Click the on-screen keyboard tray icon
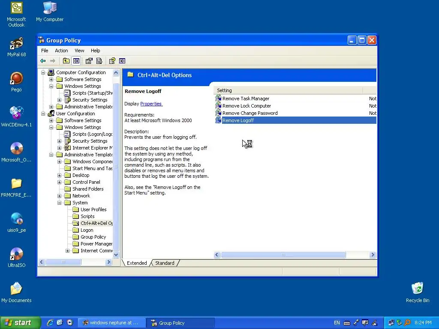The width and height of the screenshot is (439, 329). coord(346,323)
